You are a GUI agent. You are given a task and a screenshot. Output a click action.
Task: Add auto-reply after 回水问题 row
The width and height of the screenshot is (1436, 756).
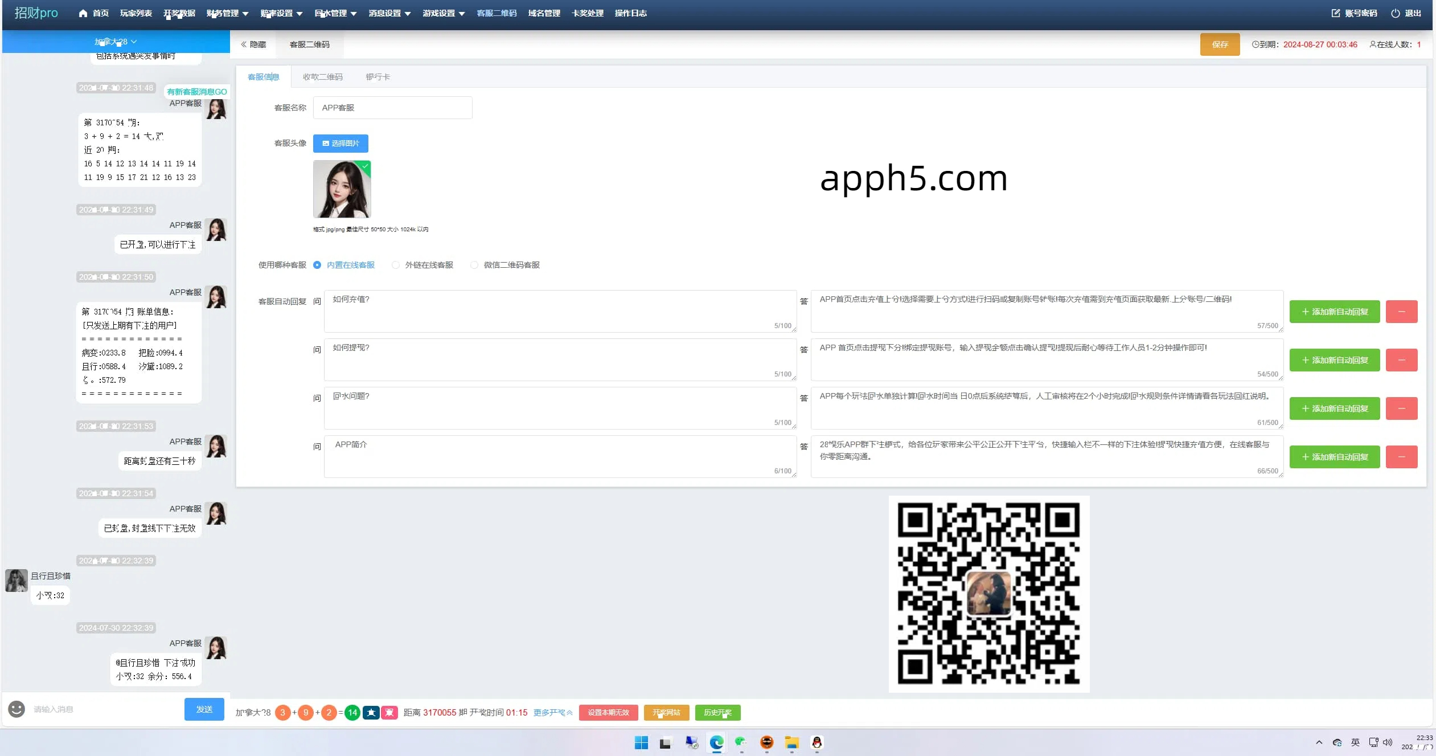(x=1335, y=408)
